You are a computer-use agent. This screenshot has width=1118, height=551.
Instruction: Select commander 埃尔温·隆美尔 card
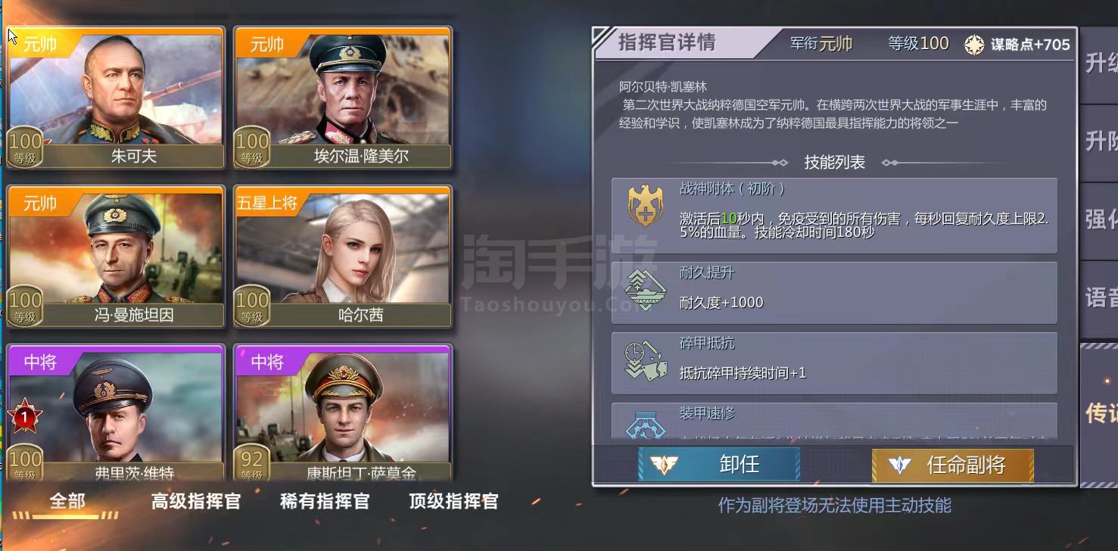[343, 98]
